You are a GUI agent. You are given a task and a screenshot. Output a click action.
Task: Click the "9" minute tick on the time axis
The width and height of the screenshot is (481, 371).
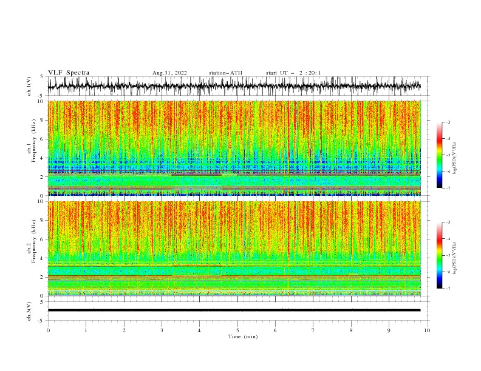coord(389,330)
